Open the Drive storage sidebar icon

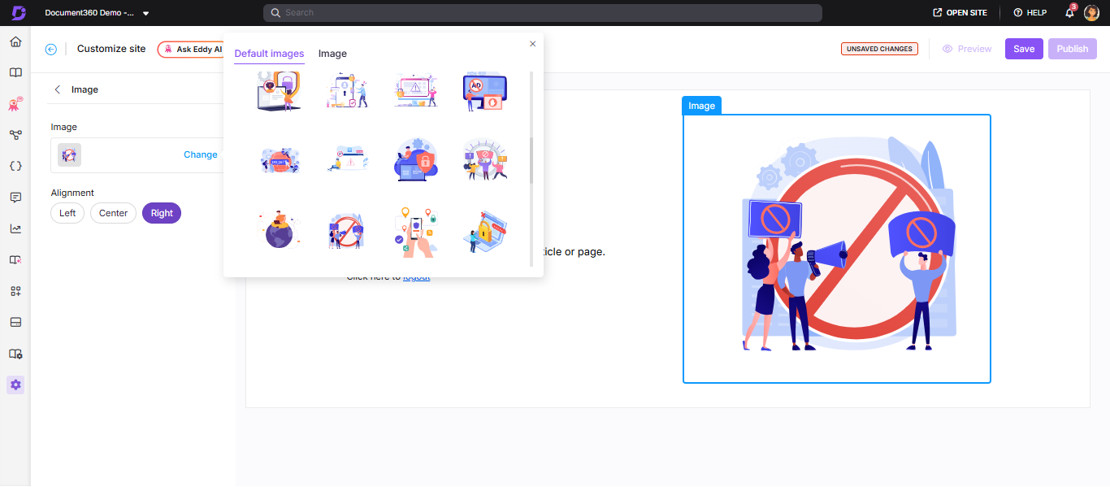(x=15, y=322)
